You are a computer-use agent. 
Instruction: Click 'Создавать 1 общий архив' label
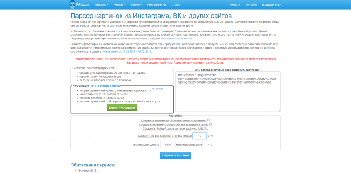click(x=174, y=129)
